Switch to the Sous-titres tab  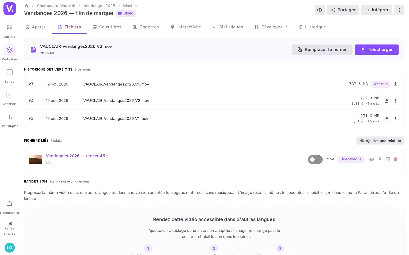(107, 27)
